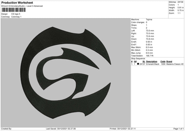
Task: Click the Max Jump value 6.6 mm
Action: 149,53
